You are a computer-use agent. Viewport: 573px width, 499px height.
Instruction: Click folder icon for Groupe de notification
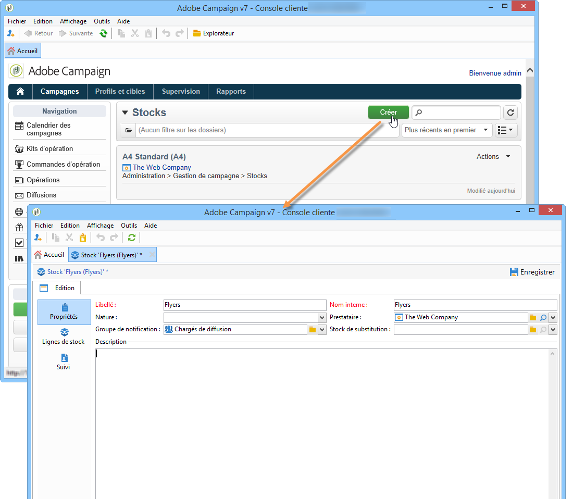(x=313, y=330)
